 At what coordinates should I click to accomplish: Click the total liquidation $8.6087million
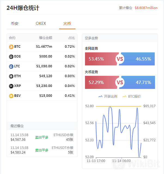[x=146, y=8]
